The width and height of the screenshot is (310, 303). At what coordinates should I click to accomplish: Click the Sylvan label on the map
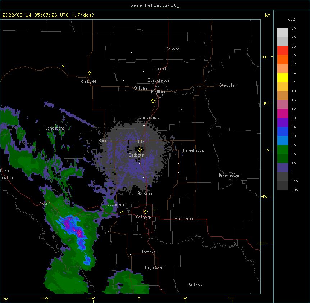coord(140,88)
